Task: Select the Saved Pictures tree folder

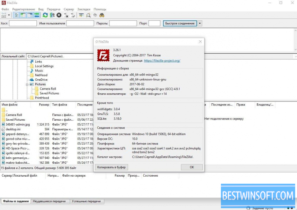Action: coord(49,93)
